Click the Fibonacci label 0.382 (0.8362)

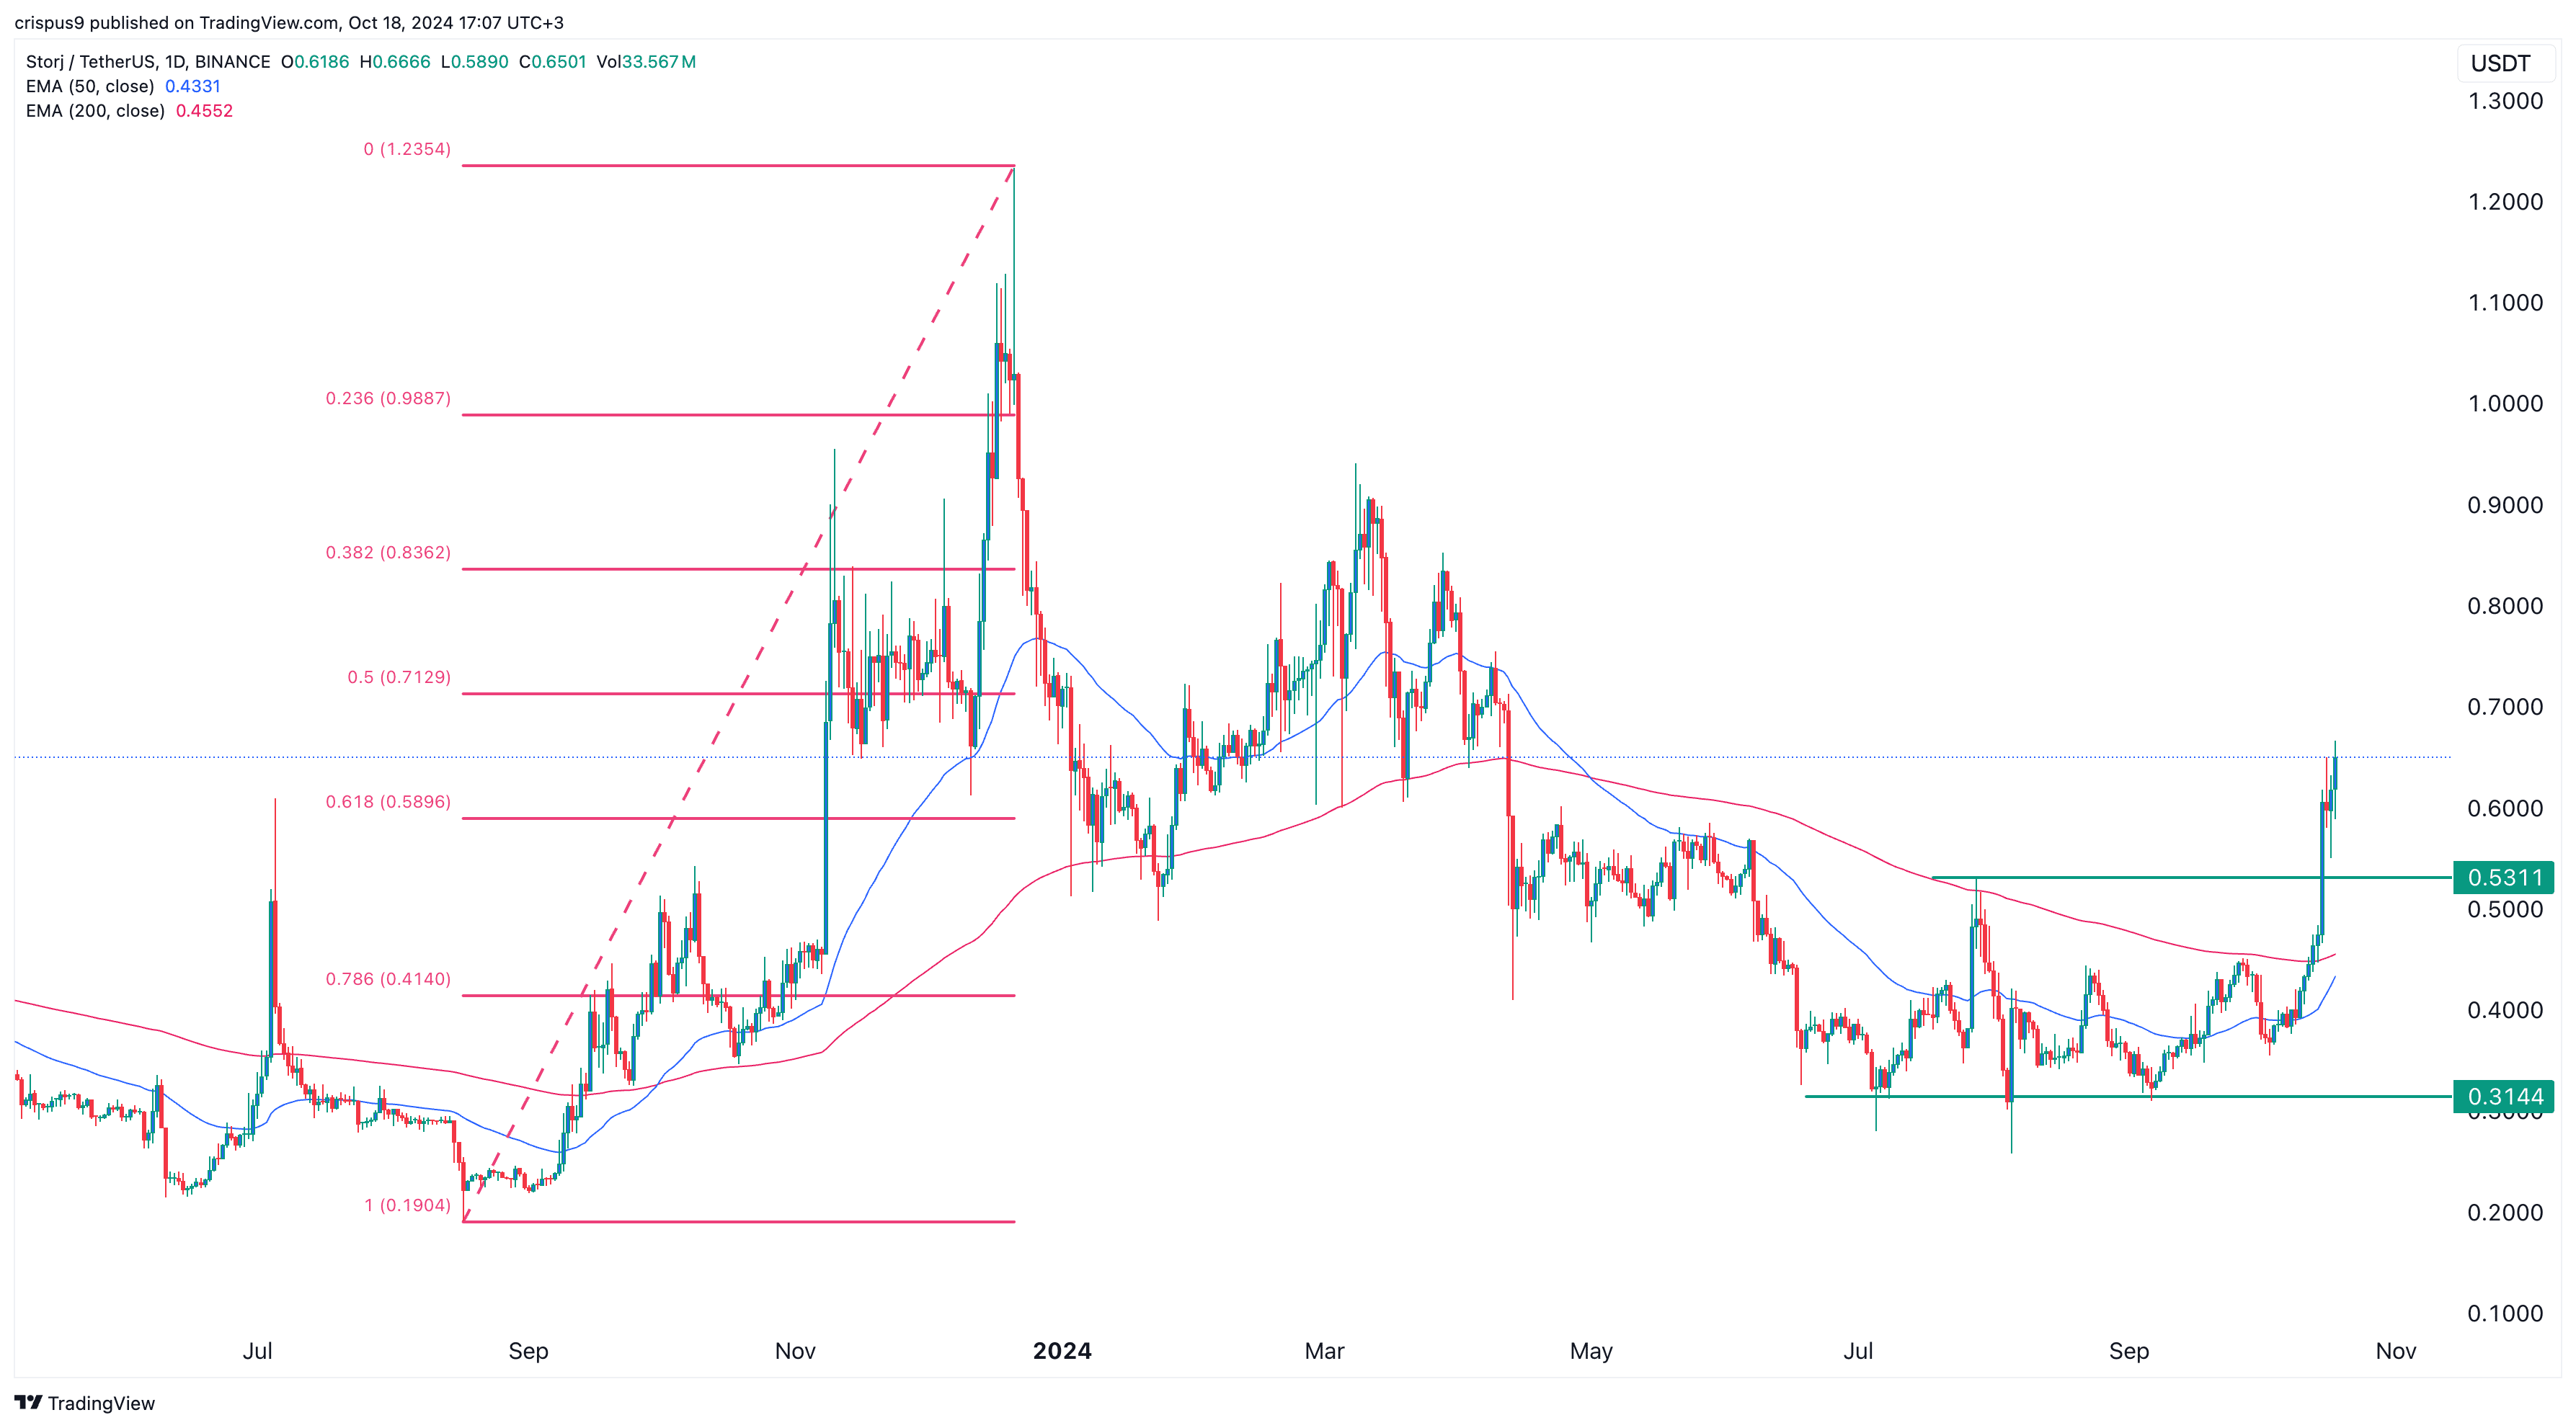click(388, 553)
